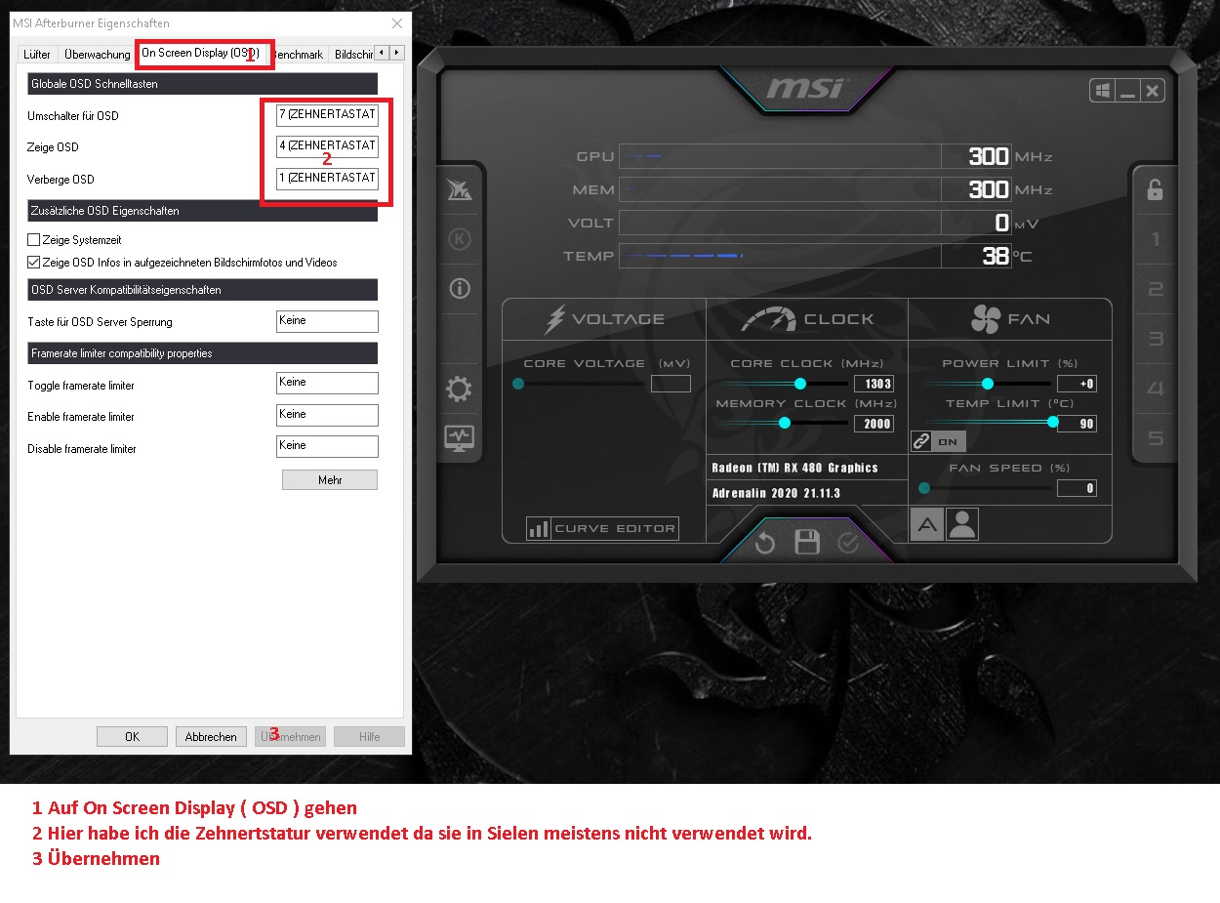Click the Clock speedometer header

pos(768,319)
